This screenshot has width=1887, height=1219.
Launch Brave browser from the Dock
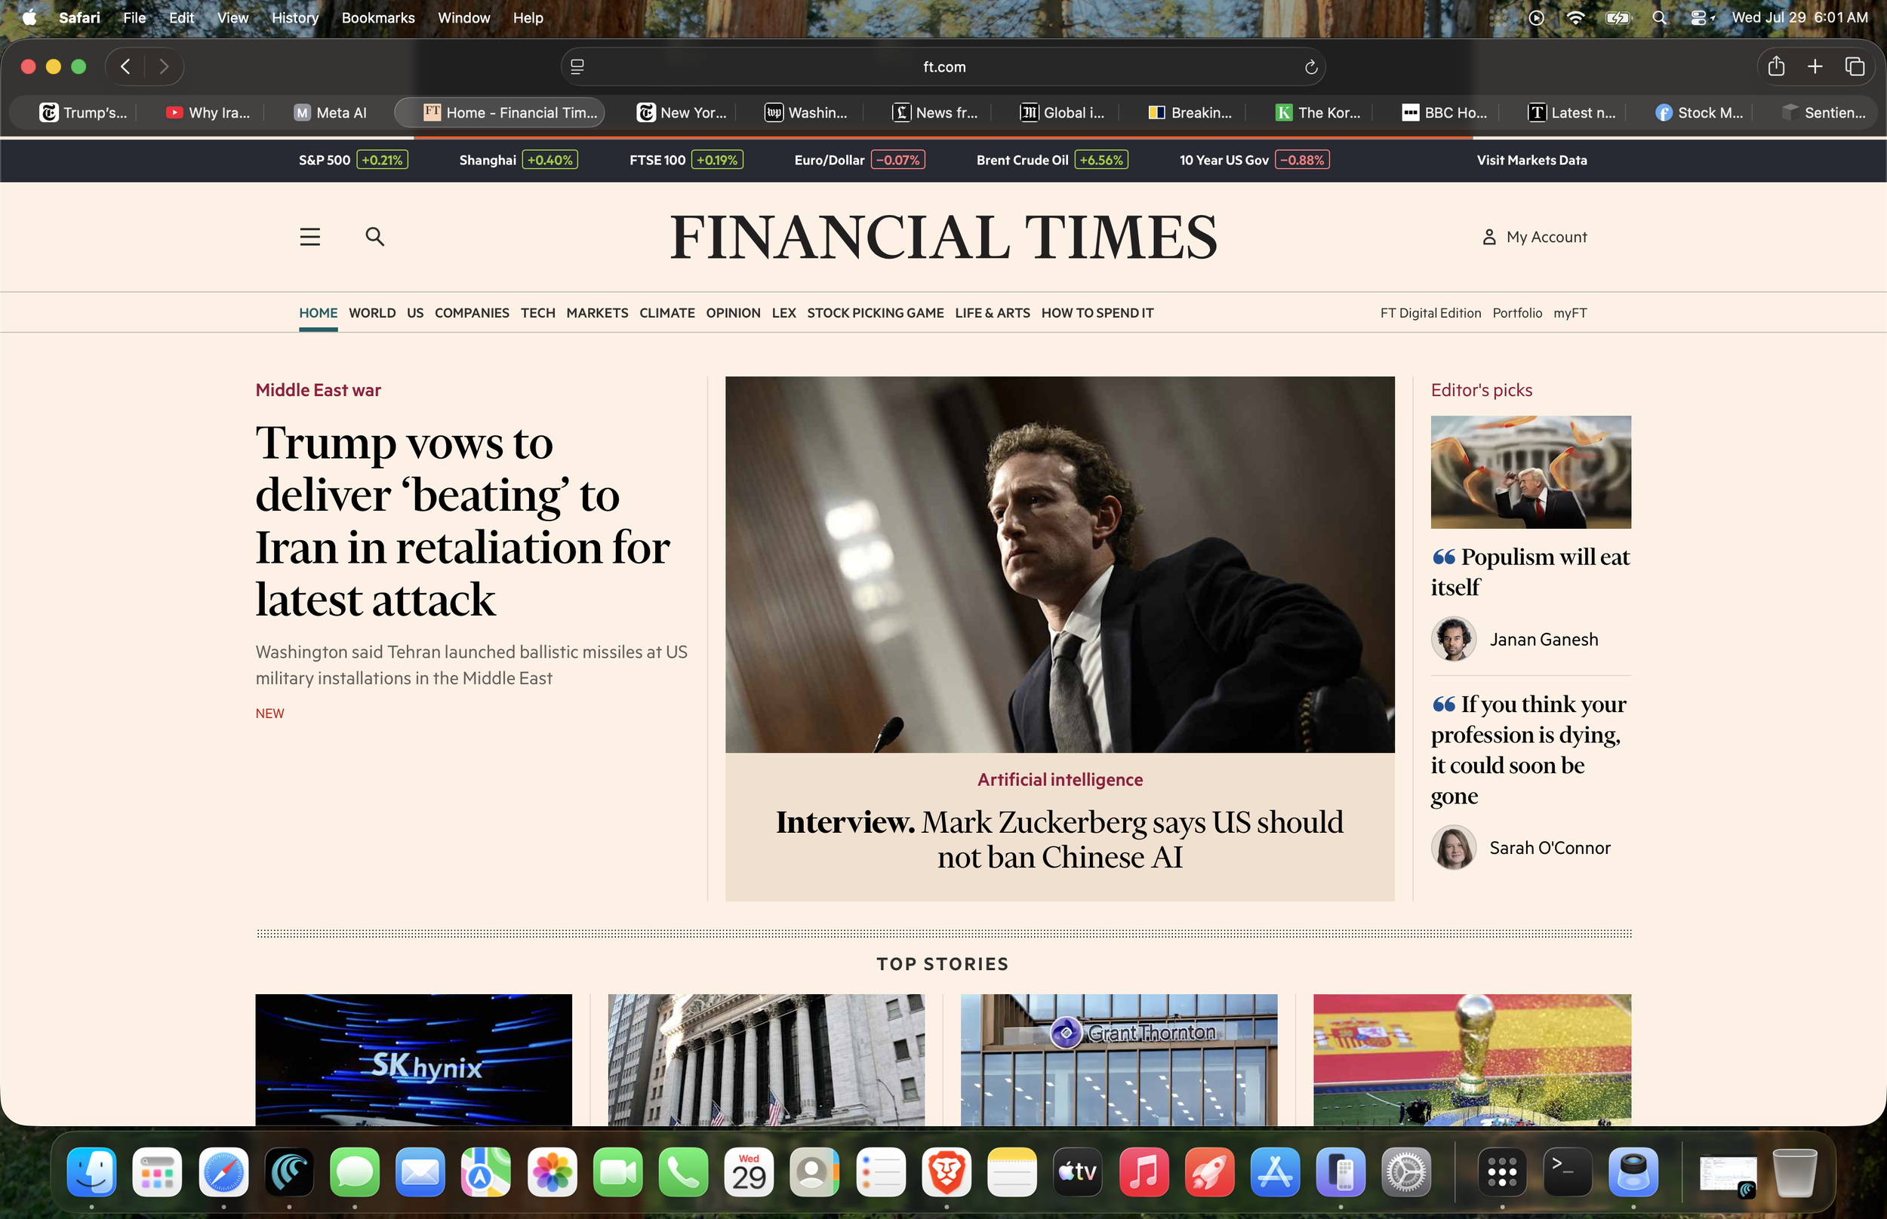pyautogui.click(x=947, y=1171)
